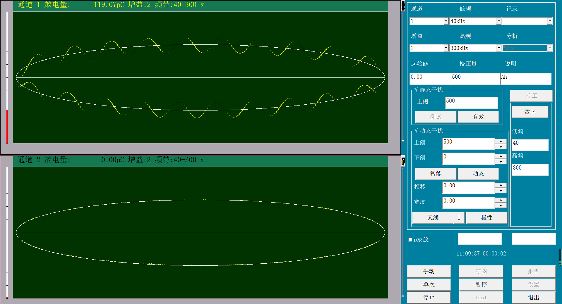This screenshot has width=562, height=304.
Task: Click the 单次 single button
Action: (429, 284)
